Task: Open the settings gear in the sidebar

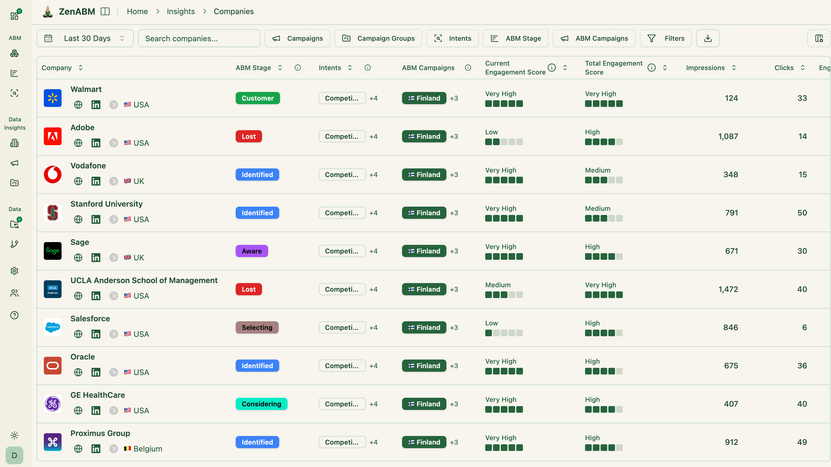Action: click(14, 271)
